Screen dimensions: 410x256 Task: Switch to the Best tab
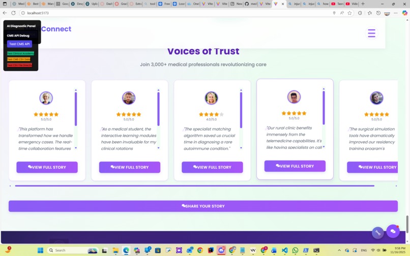33,4
